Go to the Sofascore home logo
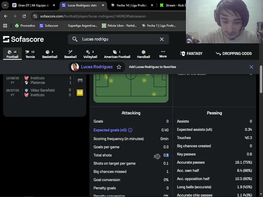Screen dimensions: 263x197 point(23,39)
